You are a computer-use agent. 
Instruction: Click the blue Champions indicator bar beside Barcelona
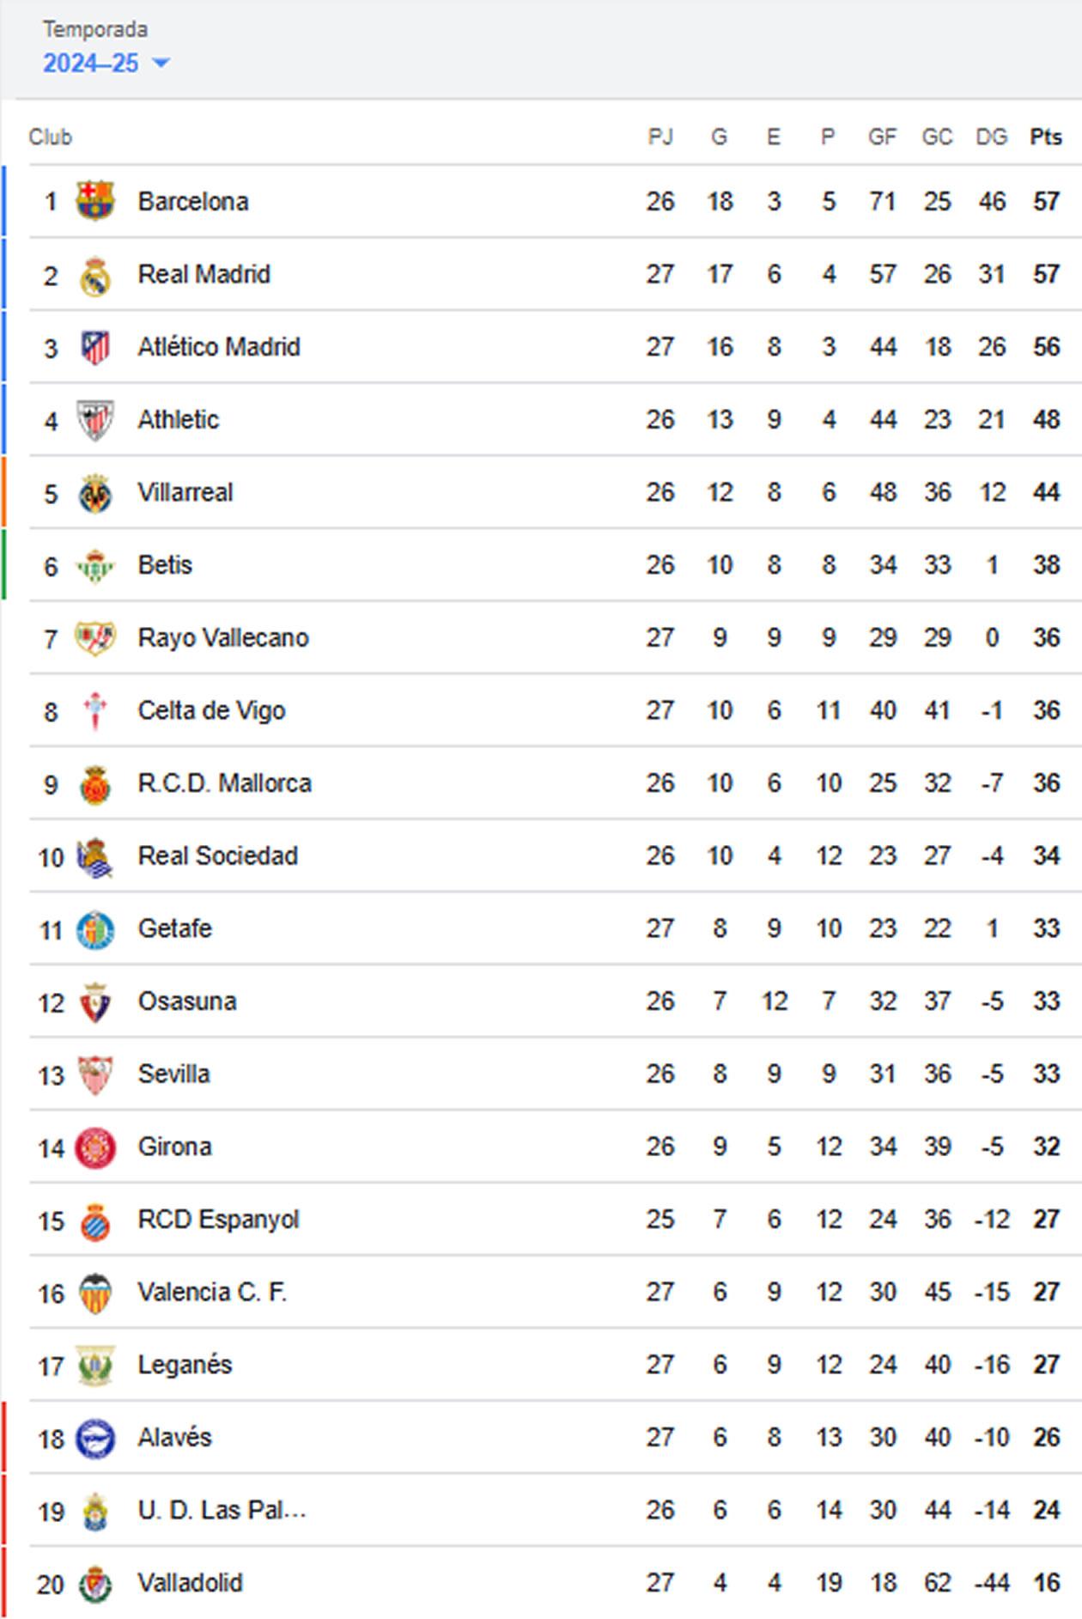click(x=3, y=200)
